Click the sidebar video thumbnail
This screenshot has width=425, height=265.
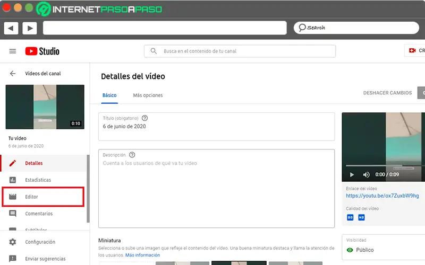click(45, 107)
